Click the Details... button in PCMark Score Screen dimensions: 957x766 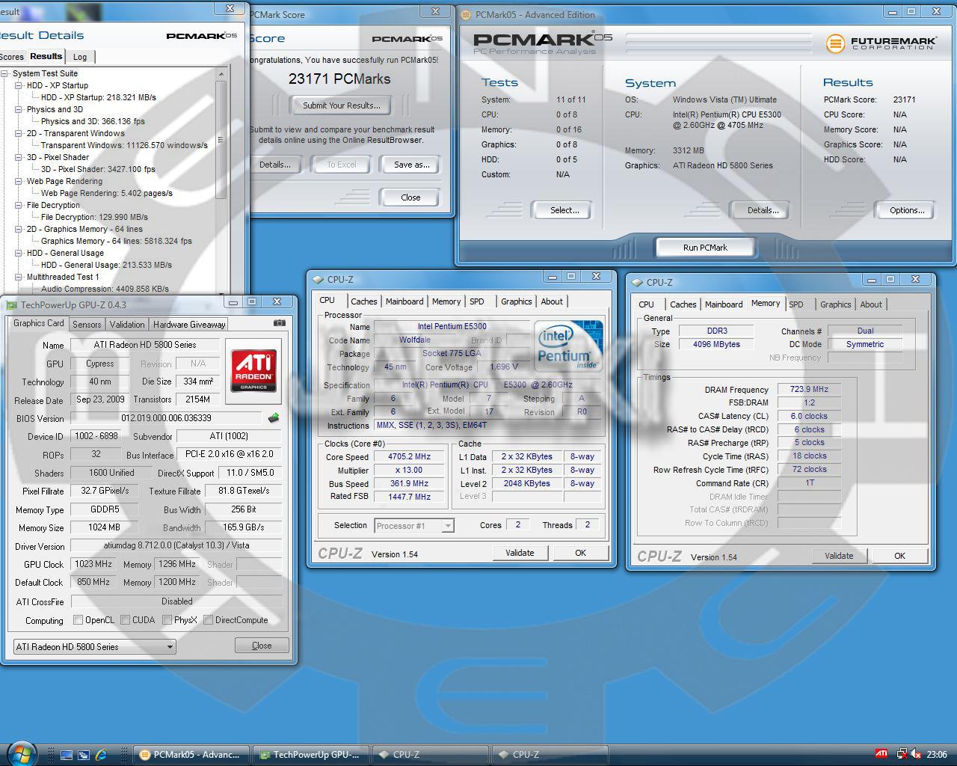pyautogui.click(x=275, y=165)
